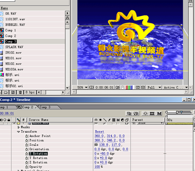
Task: Expand the Masks property group
Action: coord(19,127)
